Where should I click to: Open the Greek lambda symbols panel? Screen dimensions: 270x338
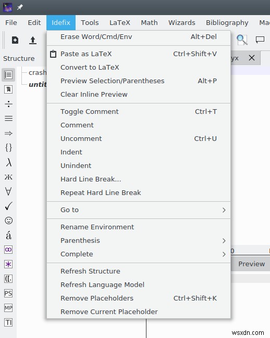click(x=8, y=162)
